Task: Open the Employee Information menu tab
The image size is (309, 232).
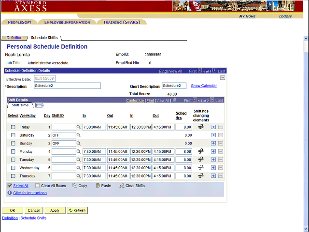Action: pos(67,22)
